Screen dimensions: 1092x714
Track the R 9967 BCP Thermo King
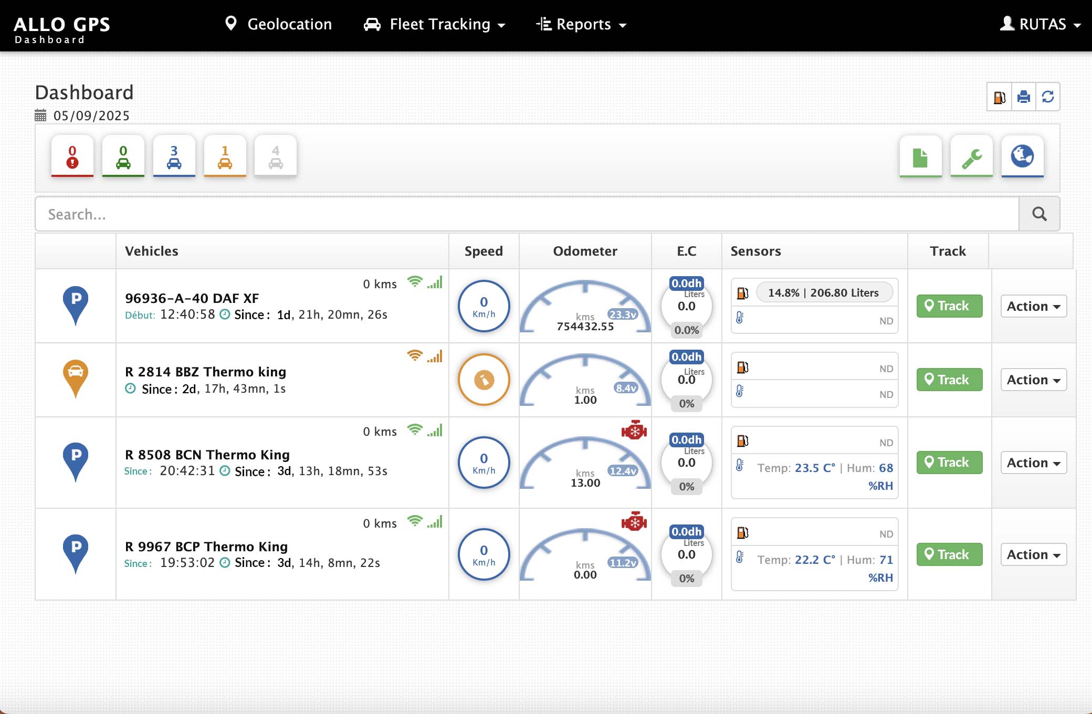[949, 554]
